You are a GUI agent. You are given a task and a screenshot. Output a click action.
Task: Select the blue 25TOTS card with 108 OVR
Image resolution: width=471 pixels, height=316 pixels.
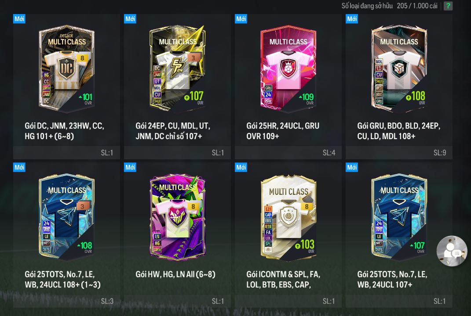click(x=67, y=217)
